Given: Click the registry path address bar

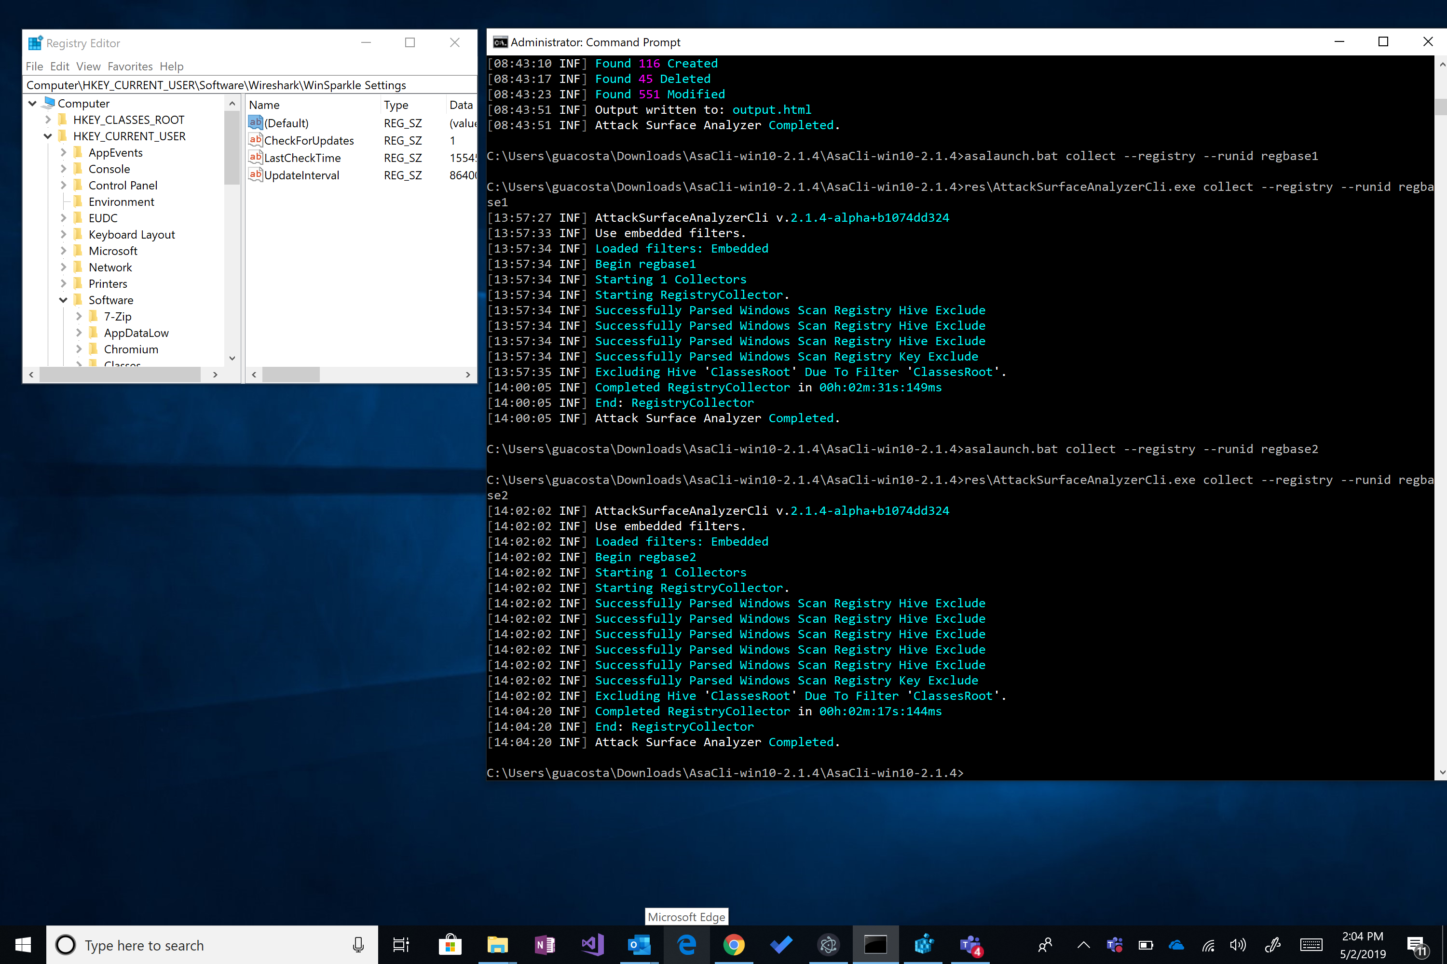Looking at the screenshot, I should [246, 85].
